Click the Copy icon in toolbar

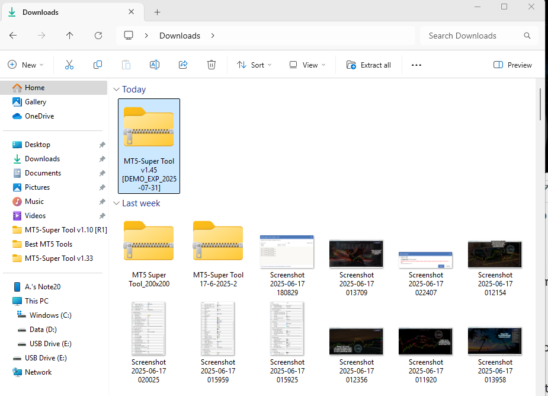(x=98, y=65)
